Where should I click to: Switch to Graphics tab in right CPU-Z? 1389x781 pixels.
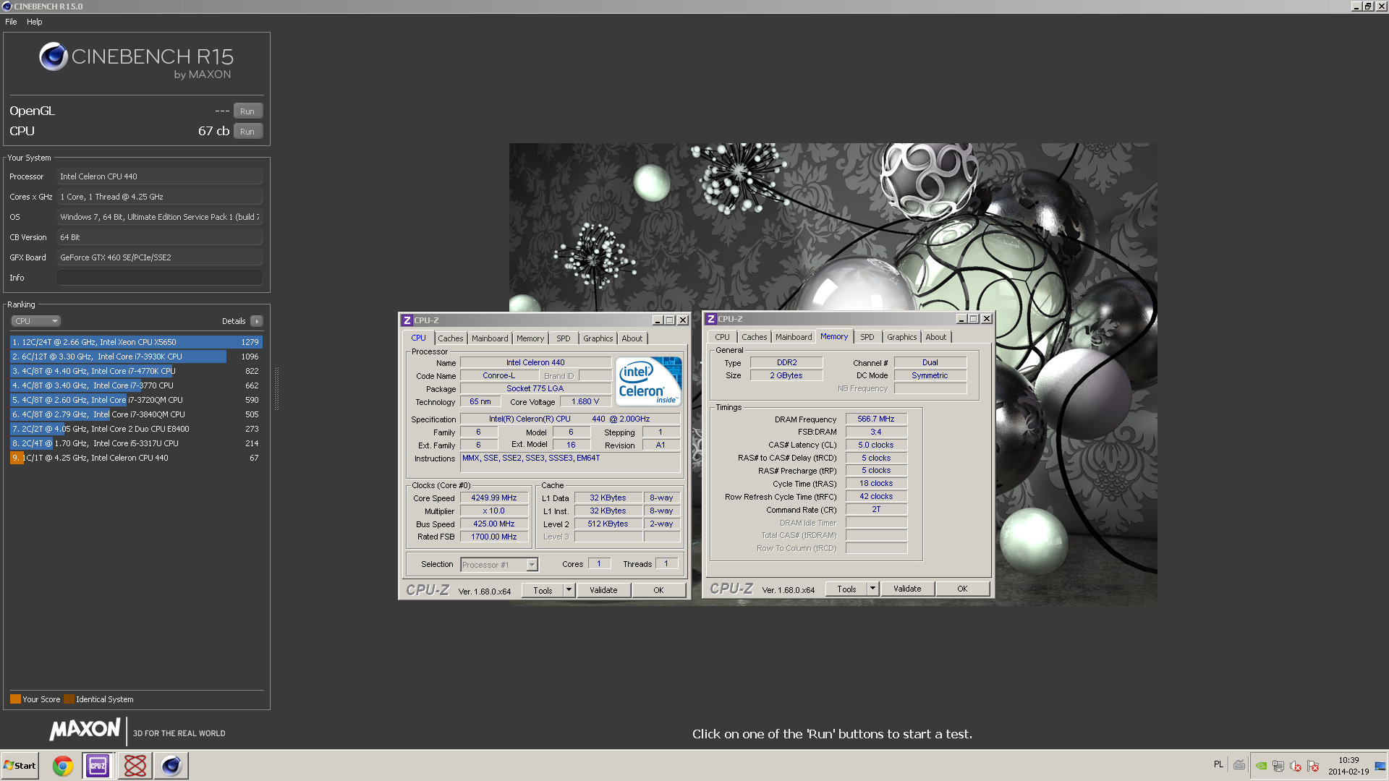click(902, 337)
